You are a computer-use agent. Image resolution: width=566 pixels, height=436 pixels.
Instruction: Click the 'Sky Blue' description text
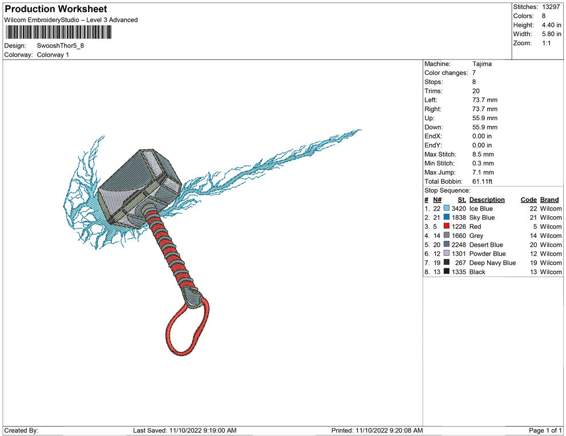(482, 217)
